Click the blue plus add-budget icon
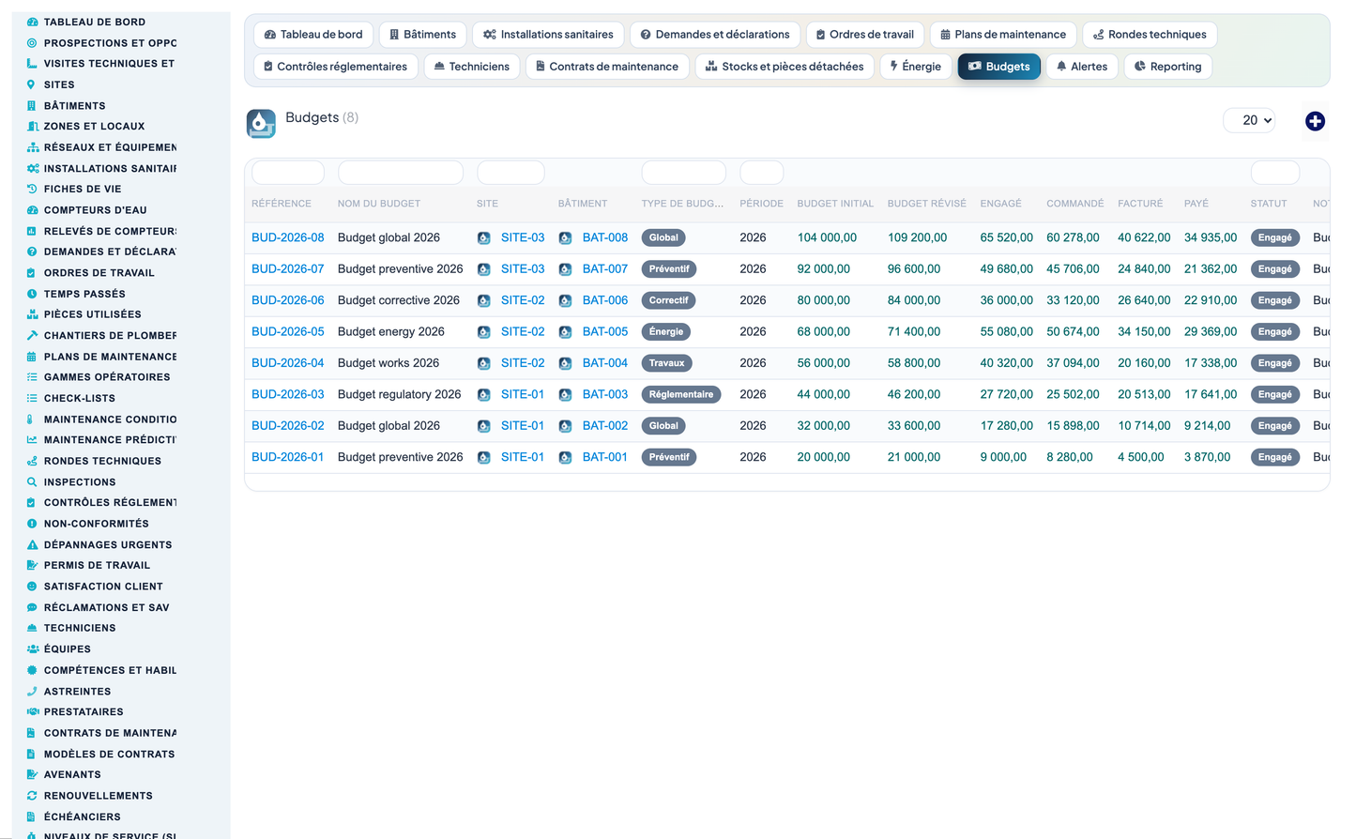 pos(1315,121)
